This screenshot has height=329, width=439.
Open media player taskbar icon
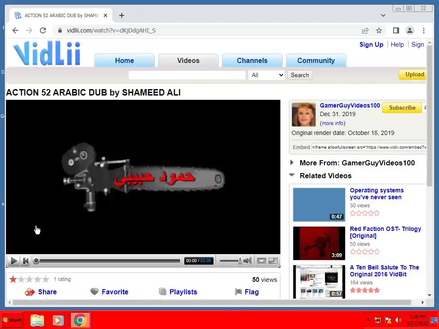click(58, 320)
